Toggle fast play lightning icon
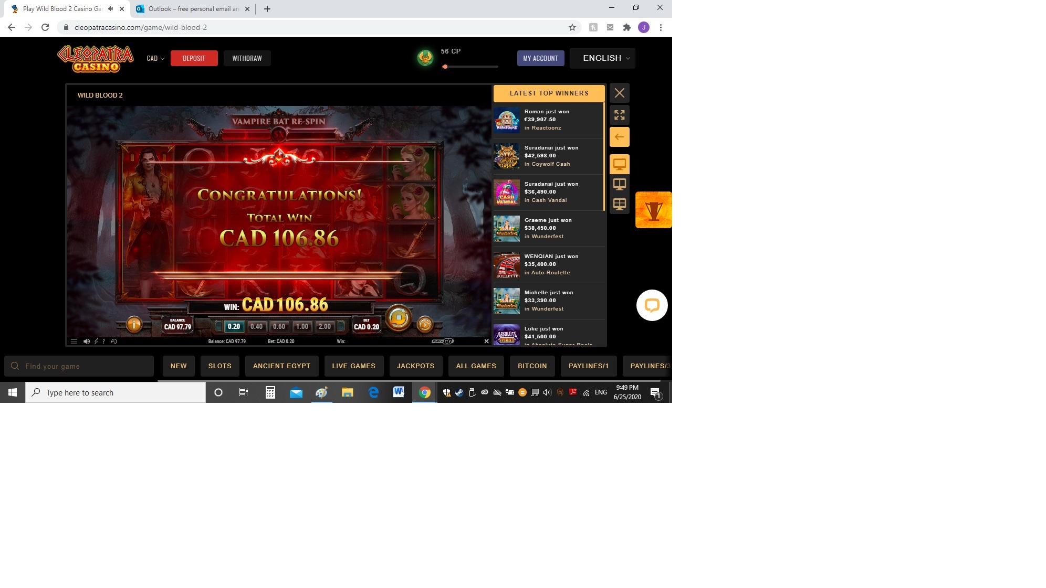 tap(96, 341)
